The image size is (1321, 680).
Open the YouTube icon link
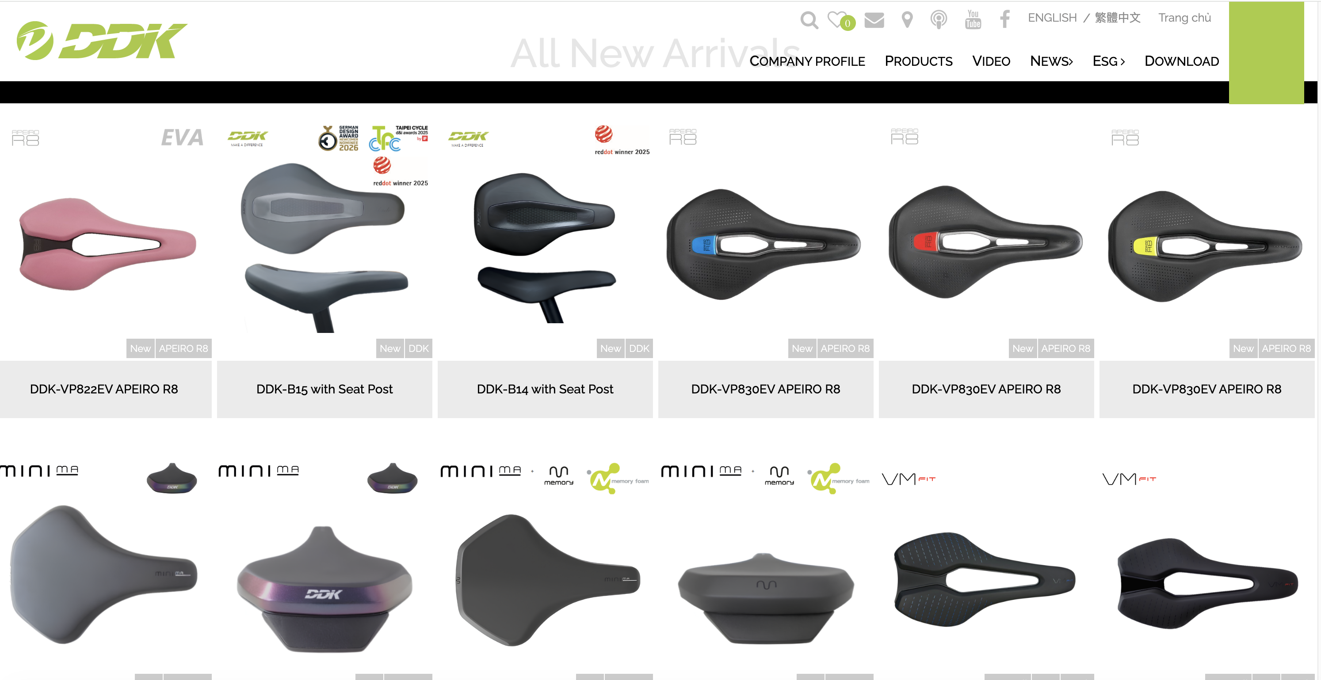coord(973,19)
